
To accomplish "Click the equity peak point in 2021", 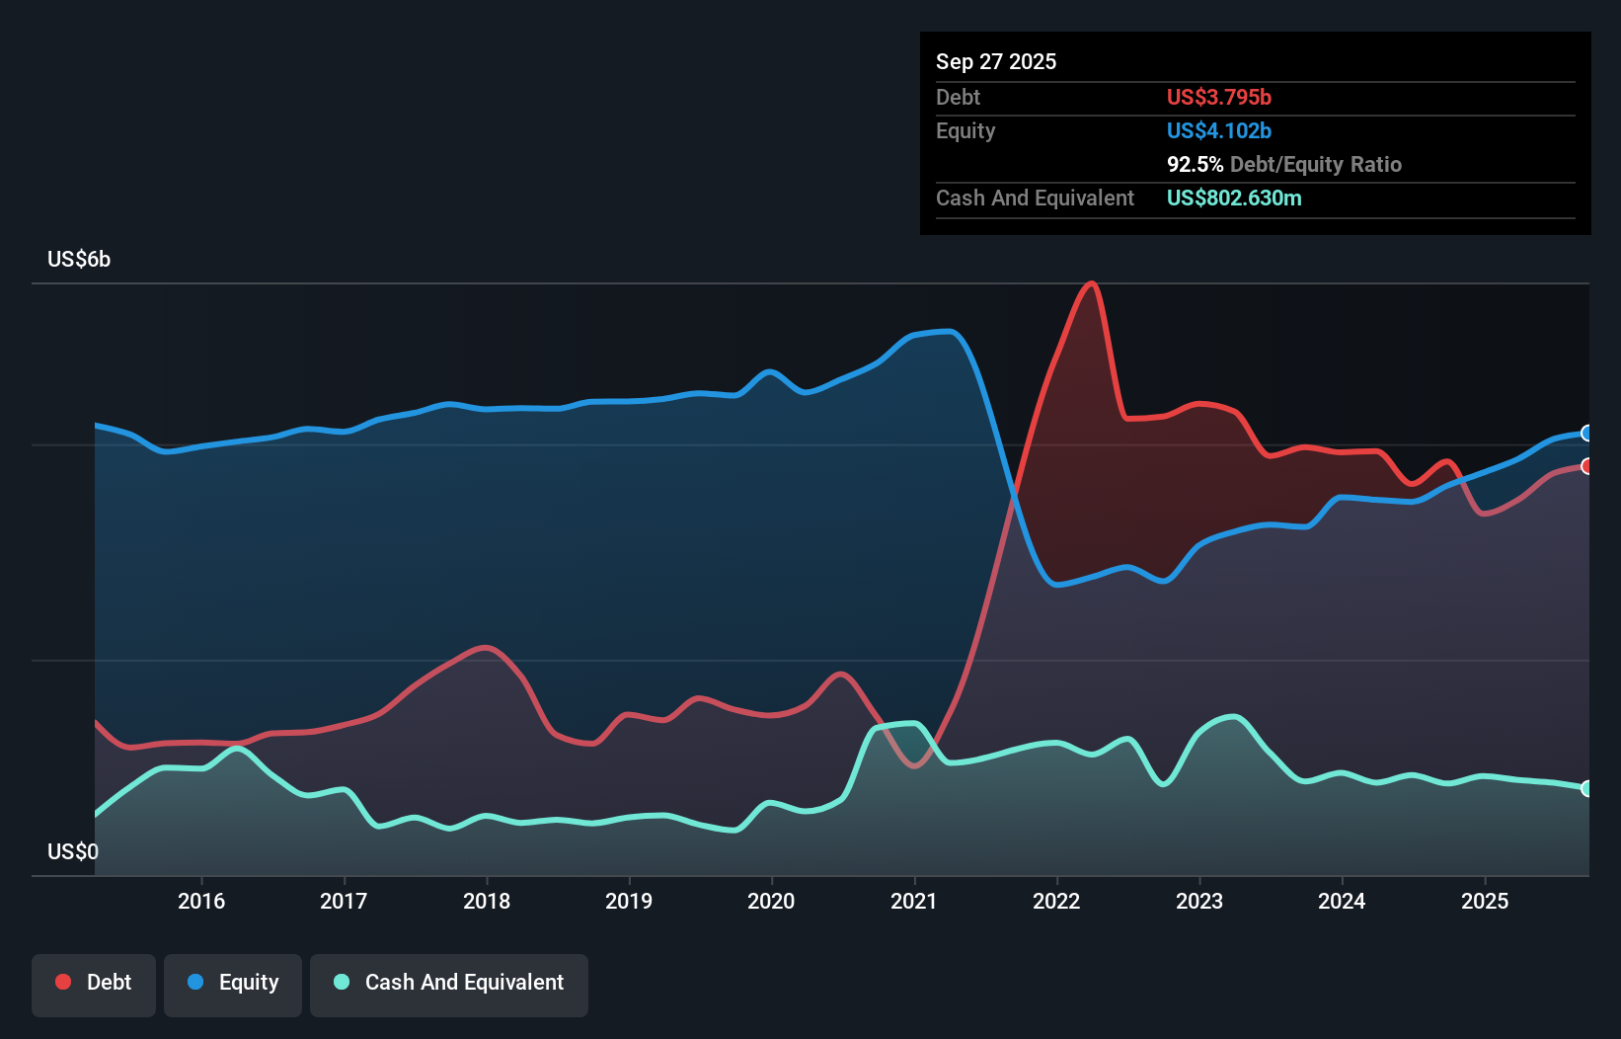I will coord(948,332).
